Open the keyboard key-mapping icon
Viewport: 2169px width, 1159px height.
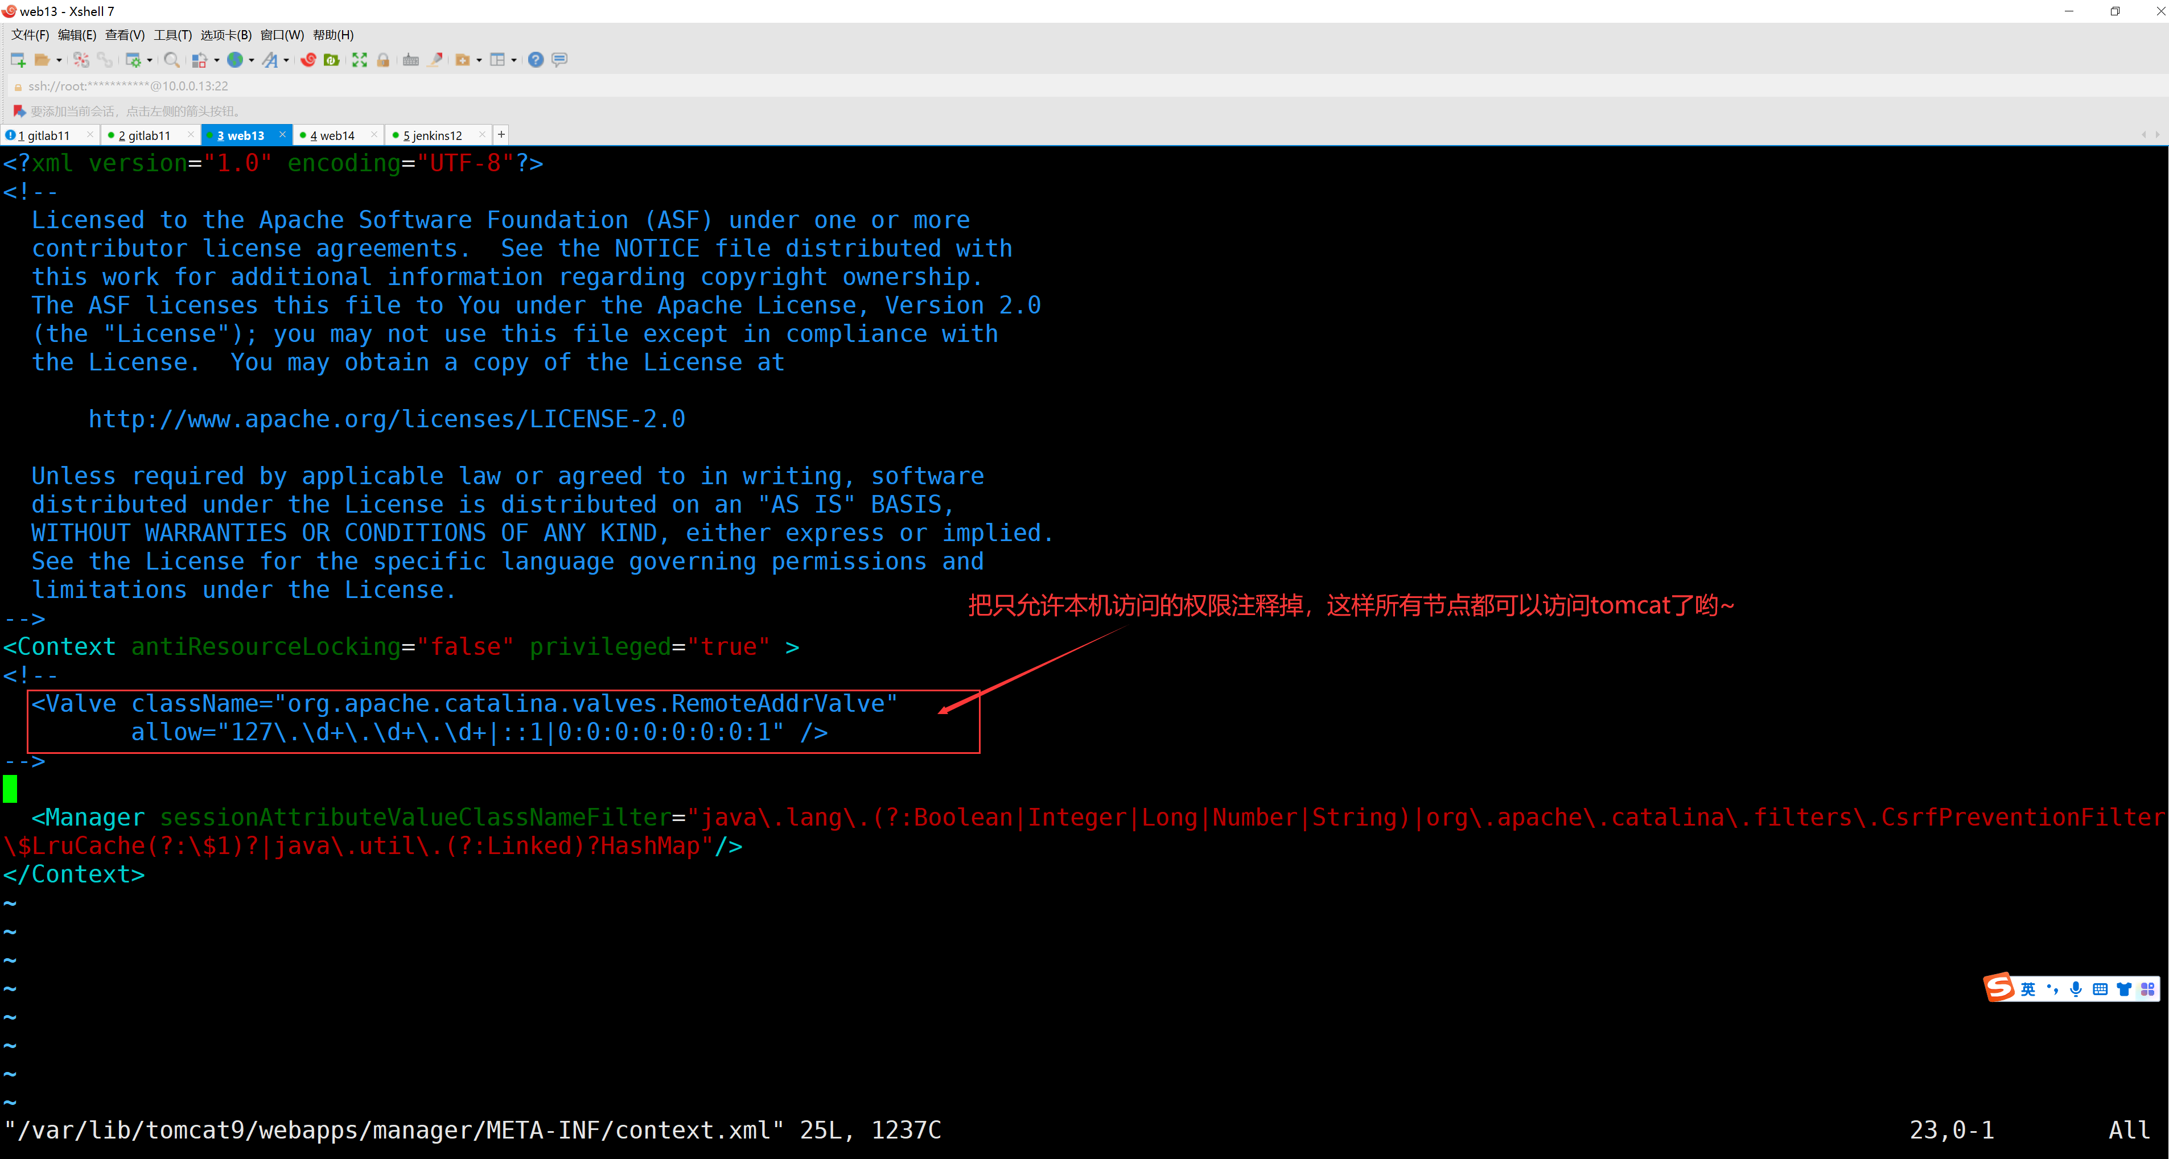point(411,60)
